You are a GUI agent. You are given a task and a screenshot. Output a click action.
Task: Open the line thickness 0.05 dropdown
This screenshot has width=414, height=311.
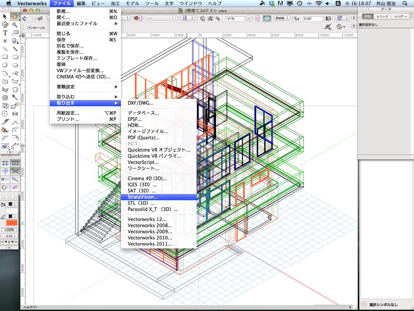10,236
